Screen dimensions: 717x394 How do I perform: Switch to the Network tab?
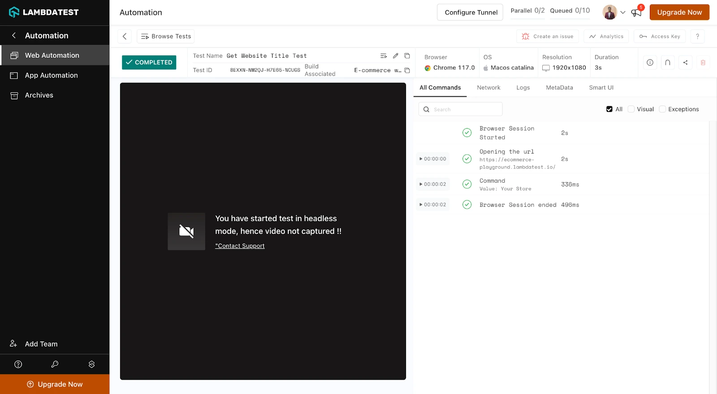[x=488, y=88]
